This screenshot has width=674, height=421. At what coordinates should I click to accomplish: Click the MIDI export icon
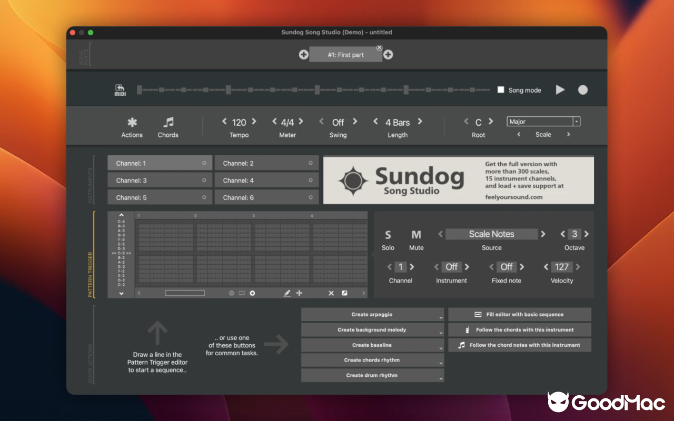[x=120, y=89]
